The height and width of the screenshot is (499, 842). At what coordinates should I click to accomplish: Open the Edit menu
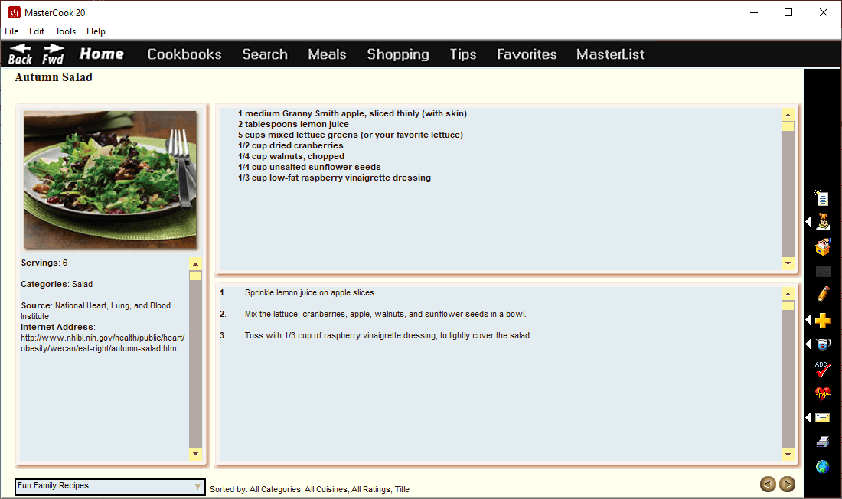tap(37, 31)
